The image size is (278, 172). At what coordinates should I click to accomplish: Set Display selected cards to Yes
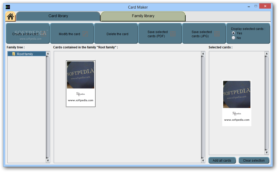click(233, 33)
